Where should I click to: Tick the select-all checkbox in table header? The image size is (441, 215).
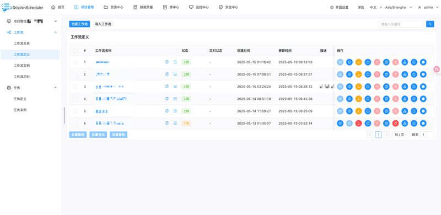[75, 51]
